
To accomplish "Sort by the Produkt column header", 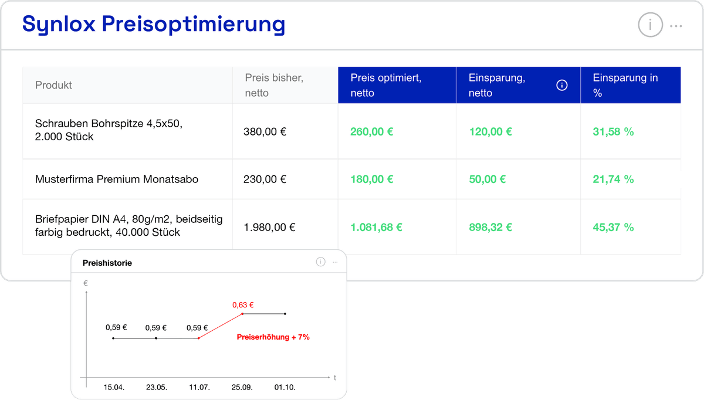I will 53,85.
